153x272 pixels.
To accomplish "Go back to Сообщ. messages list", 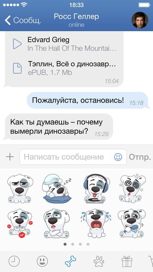I will 23,20.
